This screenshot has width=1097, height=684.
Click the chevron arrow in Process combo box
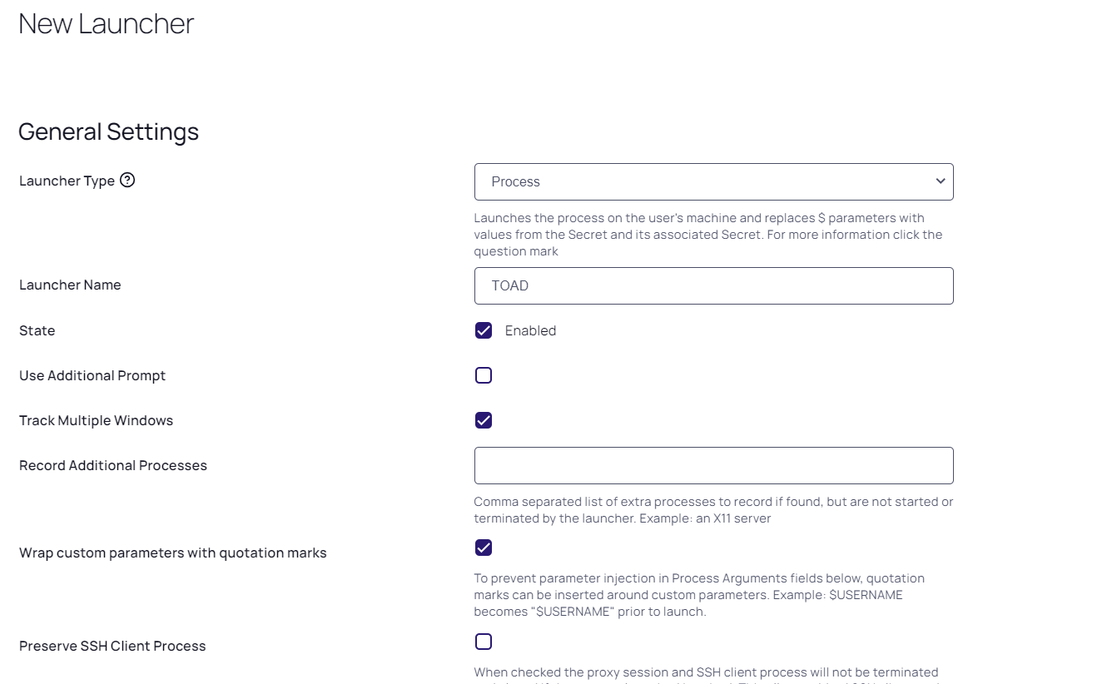pos(940,181)
